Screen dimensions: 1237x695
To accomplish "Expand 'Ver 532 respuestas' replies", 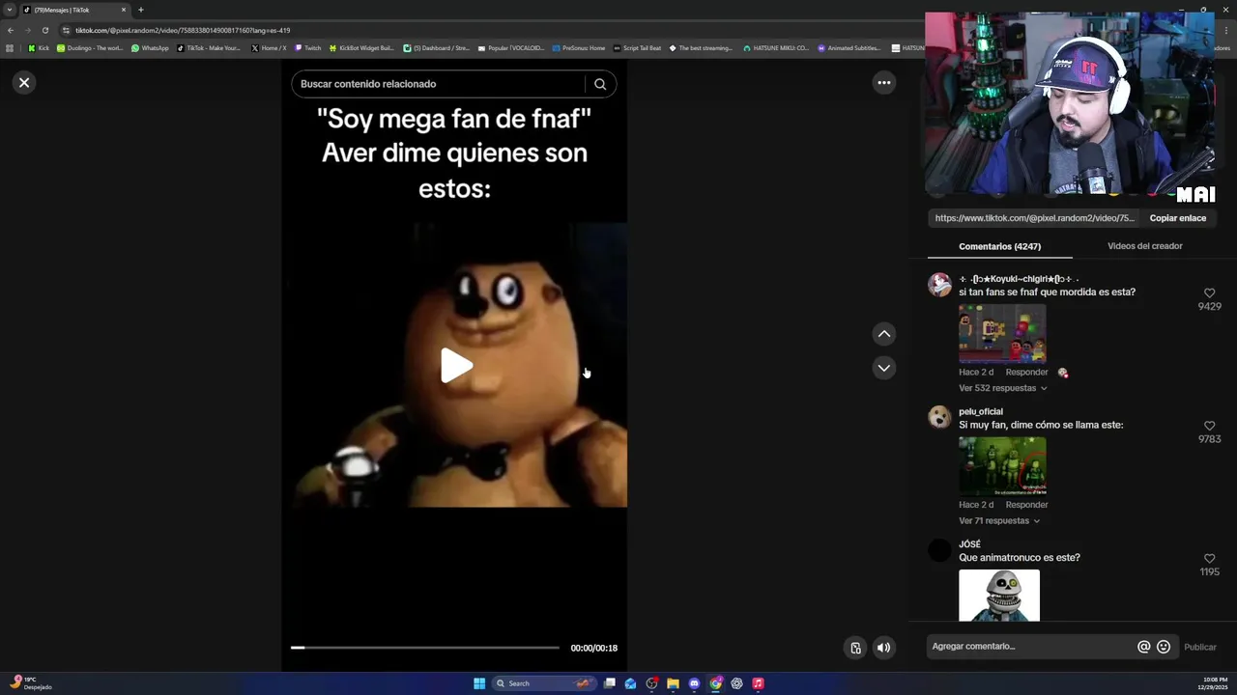I will point(1003,388).
